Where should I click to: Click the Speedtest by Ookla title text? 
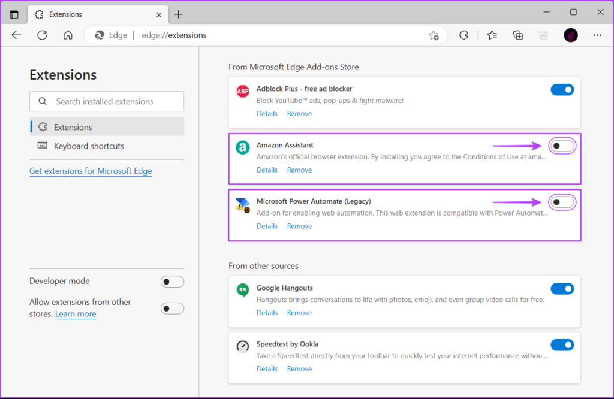point(287,344)
